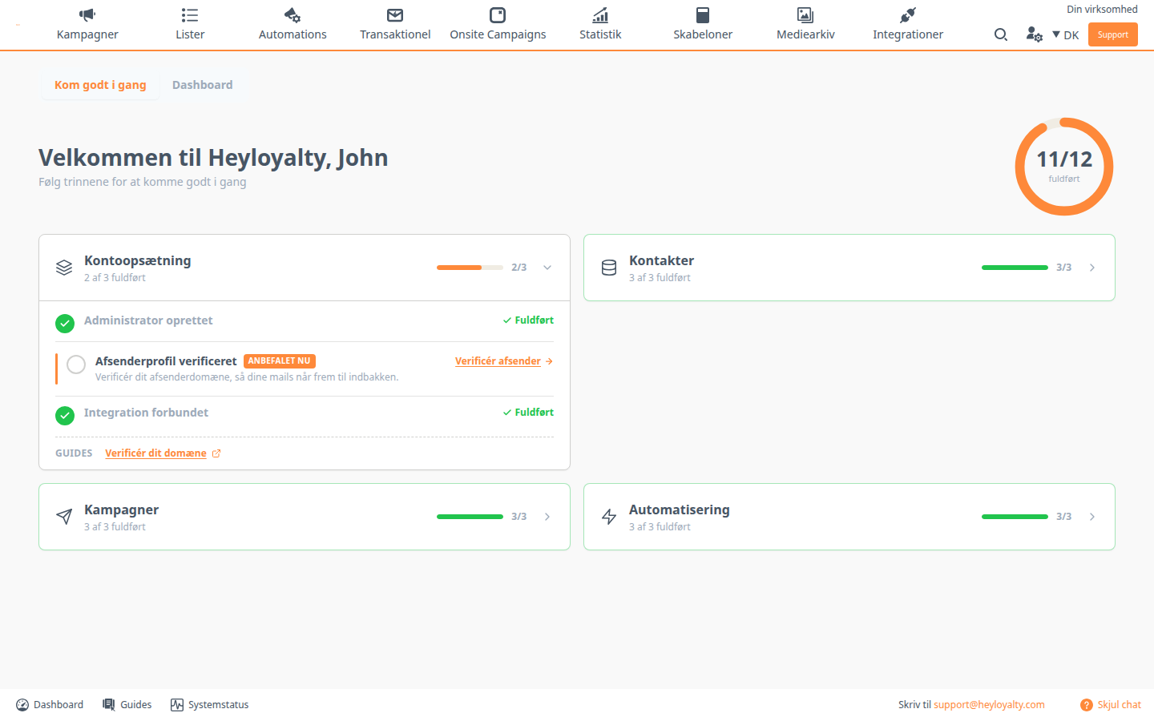The height and width of the screenshot is (721, 1154).
Task: Click the Skjul chat question-mark icon
Action: click(x=1087, y=705)
